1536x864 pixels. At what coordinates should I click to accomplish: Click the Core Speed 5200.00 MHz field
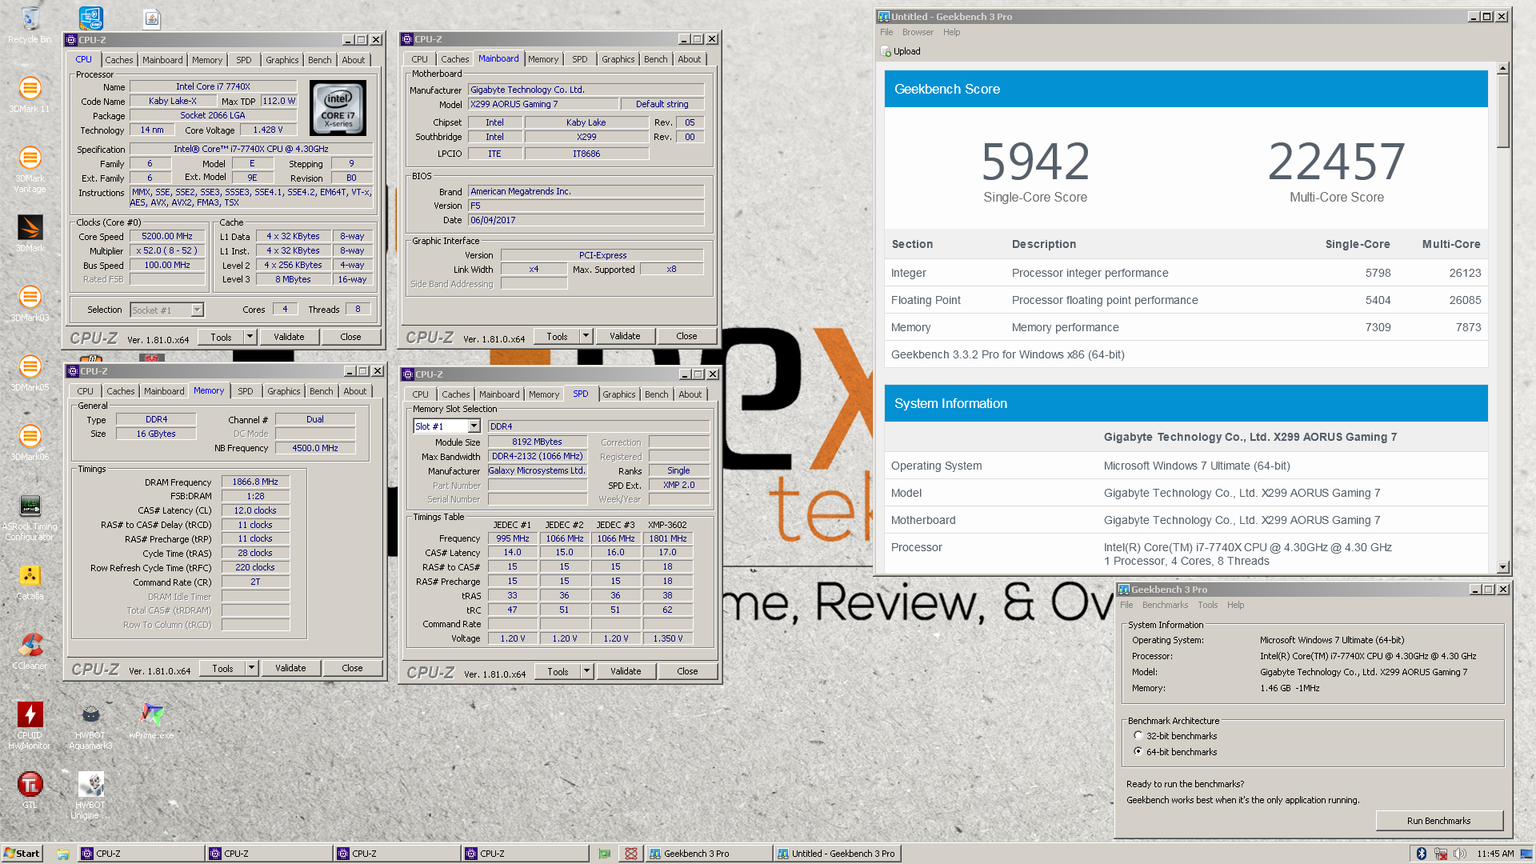(167, 236)
